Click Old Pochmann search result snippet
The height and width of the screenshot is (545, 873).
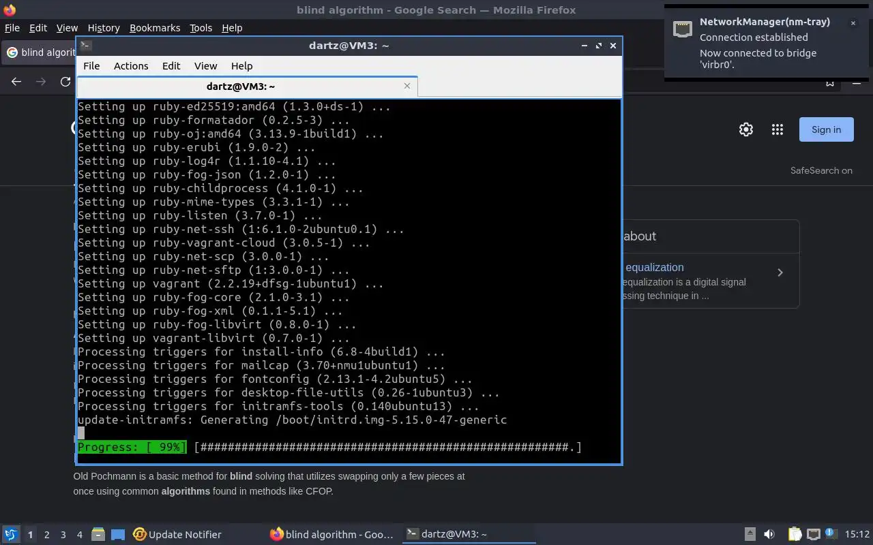(269, 484)
